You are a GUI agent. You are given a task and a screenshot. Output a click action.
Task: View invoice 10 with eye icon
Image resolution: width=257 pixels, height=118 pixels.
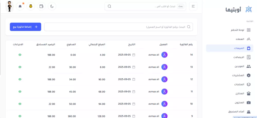coord(20,104)
